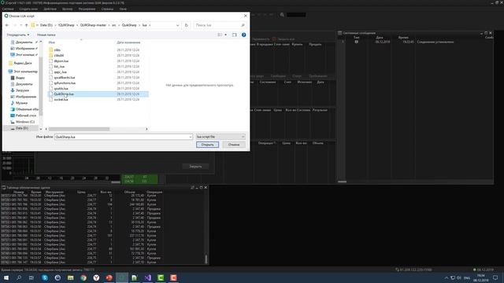Open Сервисы menu in QUIK
This screenshot has height=283, width=504.
click(x=107, y=9)
